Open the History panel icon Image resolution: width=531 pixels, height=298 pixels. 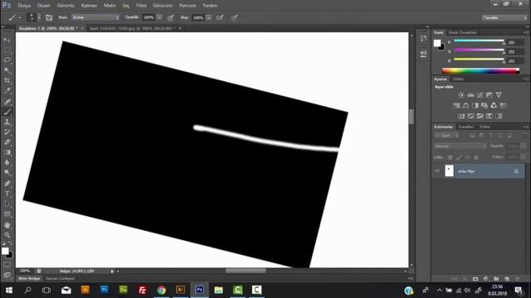click(x=423, y=39)
